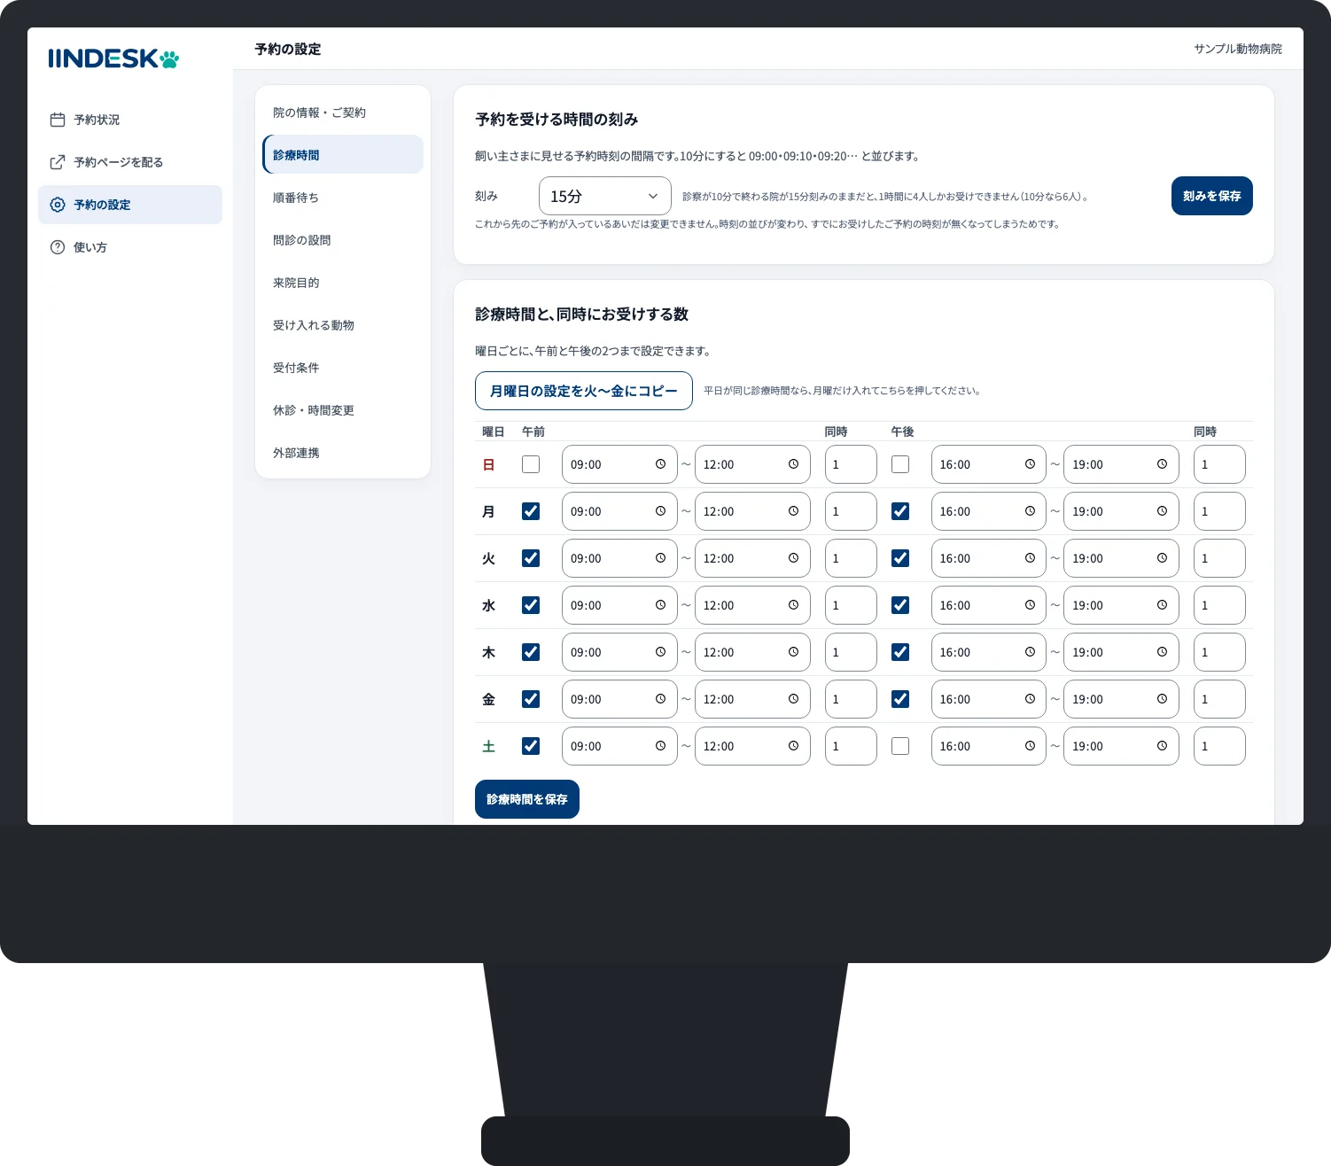Open clock picker for Sunday morning start time
The image size is (1331, 1166).
coord(660,464)
